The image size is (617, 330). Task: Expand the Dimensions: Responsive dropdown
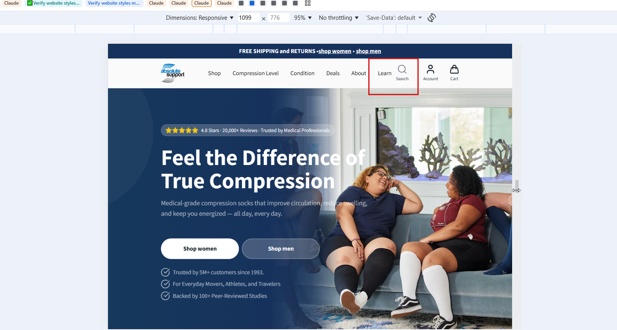pos(200,18)
